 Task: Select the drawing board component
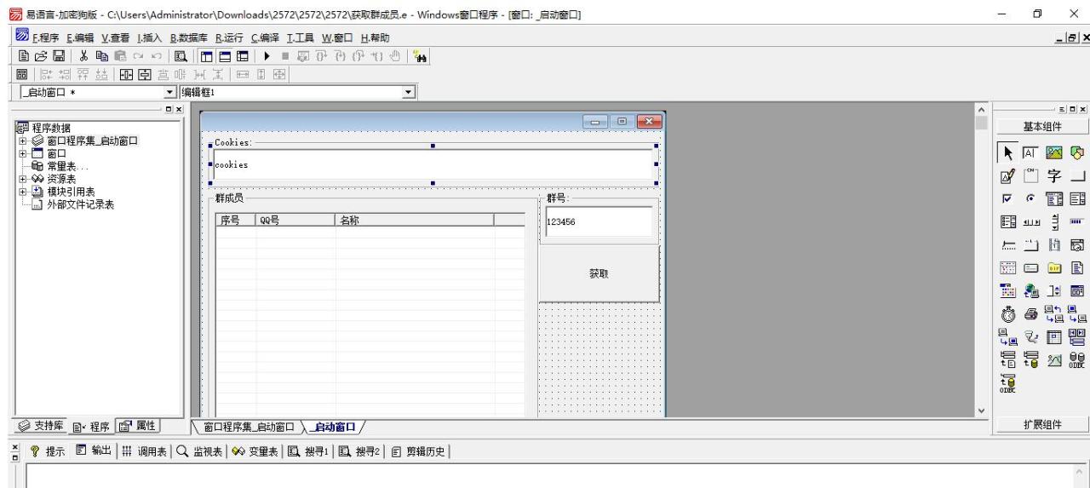(x=1009, y=176)
